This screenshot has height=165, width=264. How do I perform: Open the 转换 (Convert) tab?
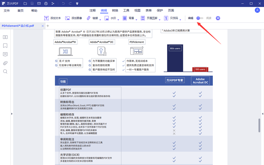(x=115, y=11)
